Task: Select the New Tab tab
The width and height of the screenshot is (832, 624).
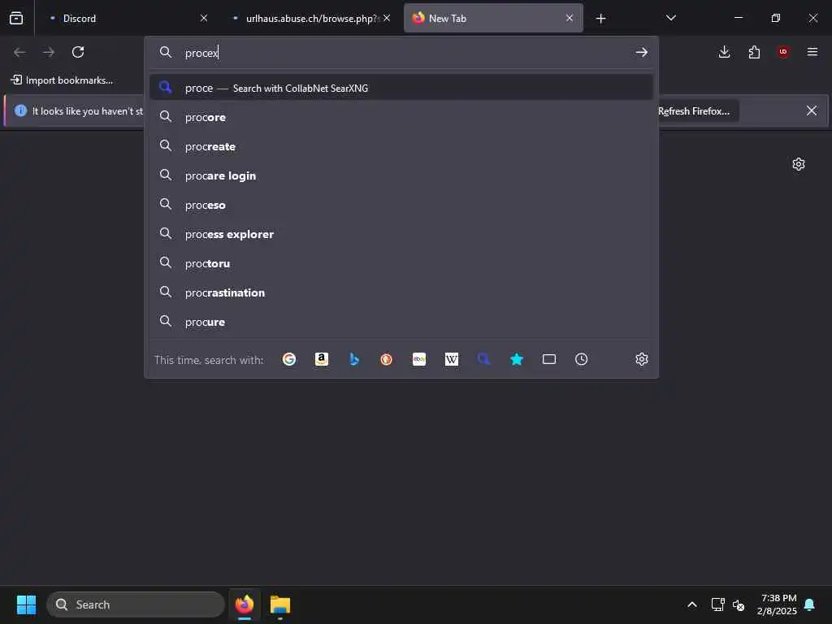Action: tap(493, 18)
